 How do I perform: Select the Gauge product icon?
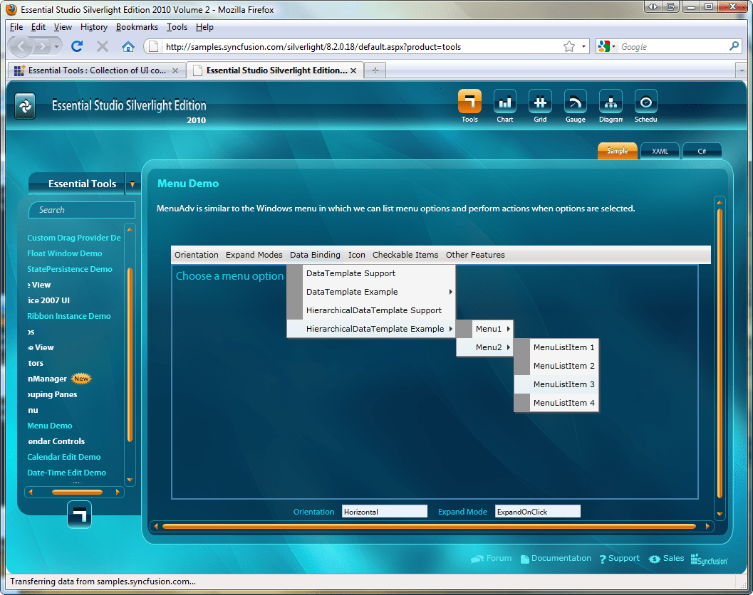pos(575,102)
